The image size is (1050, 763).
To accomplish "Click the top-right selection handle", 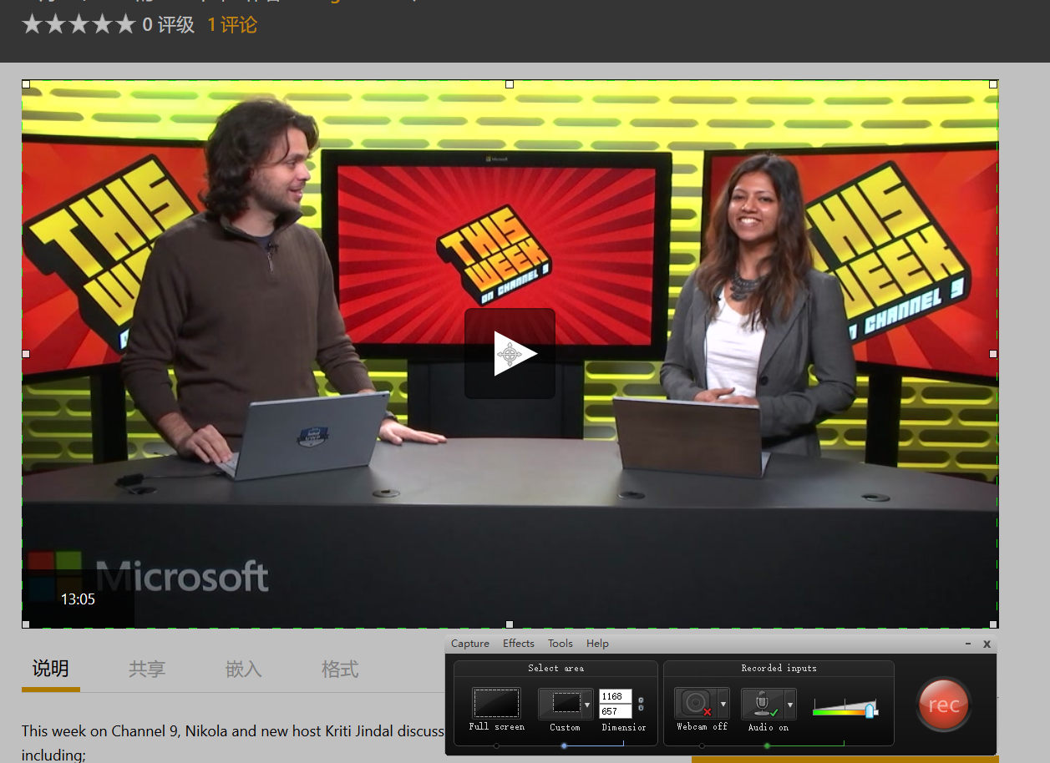I will tap(993, 84).
